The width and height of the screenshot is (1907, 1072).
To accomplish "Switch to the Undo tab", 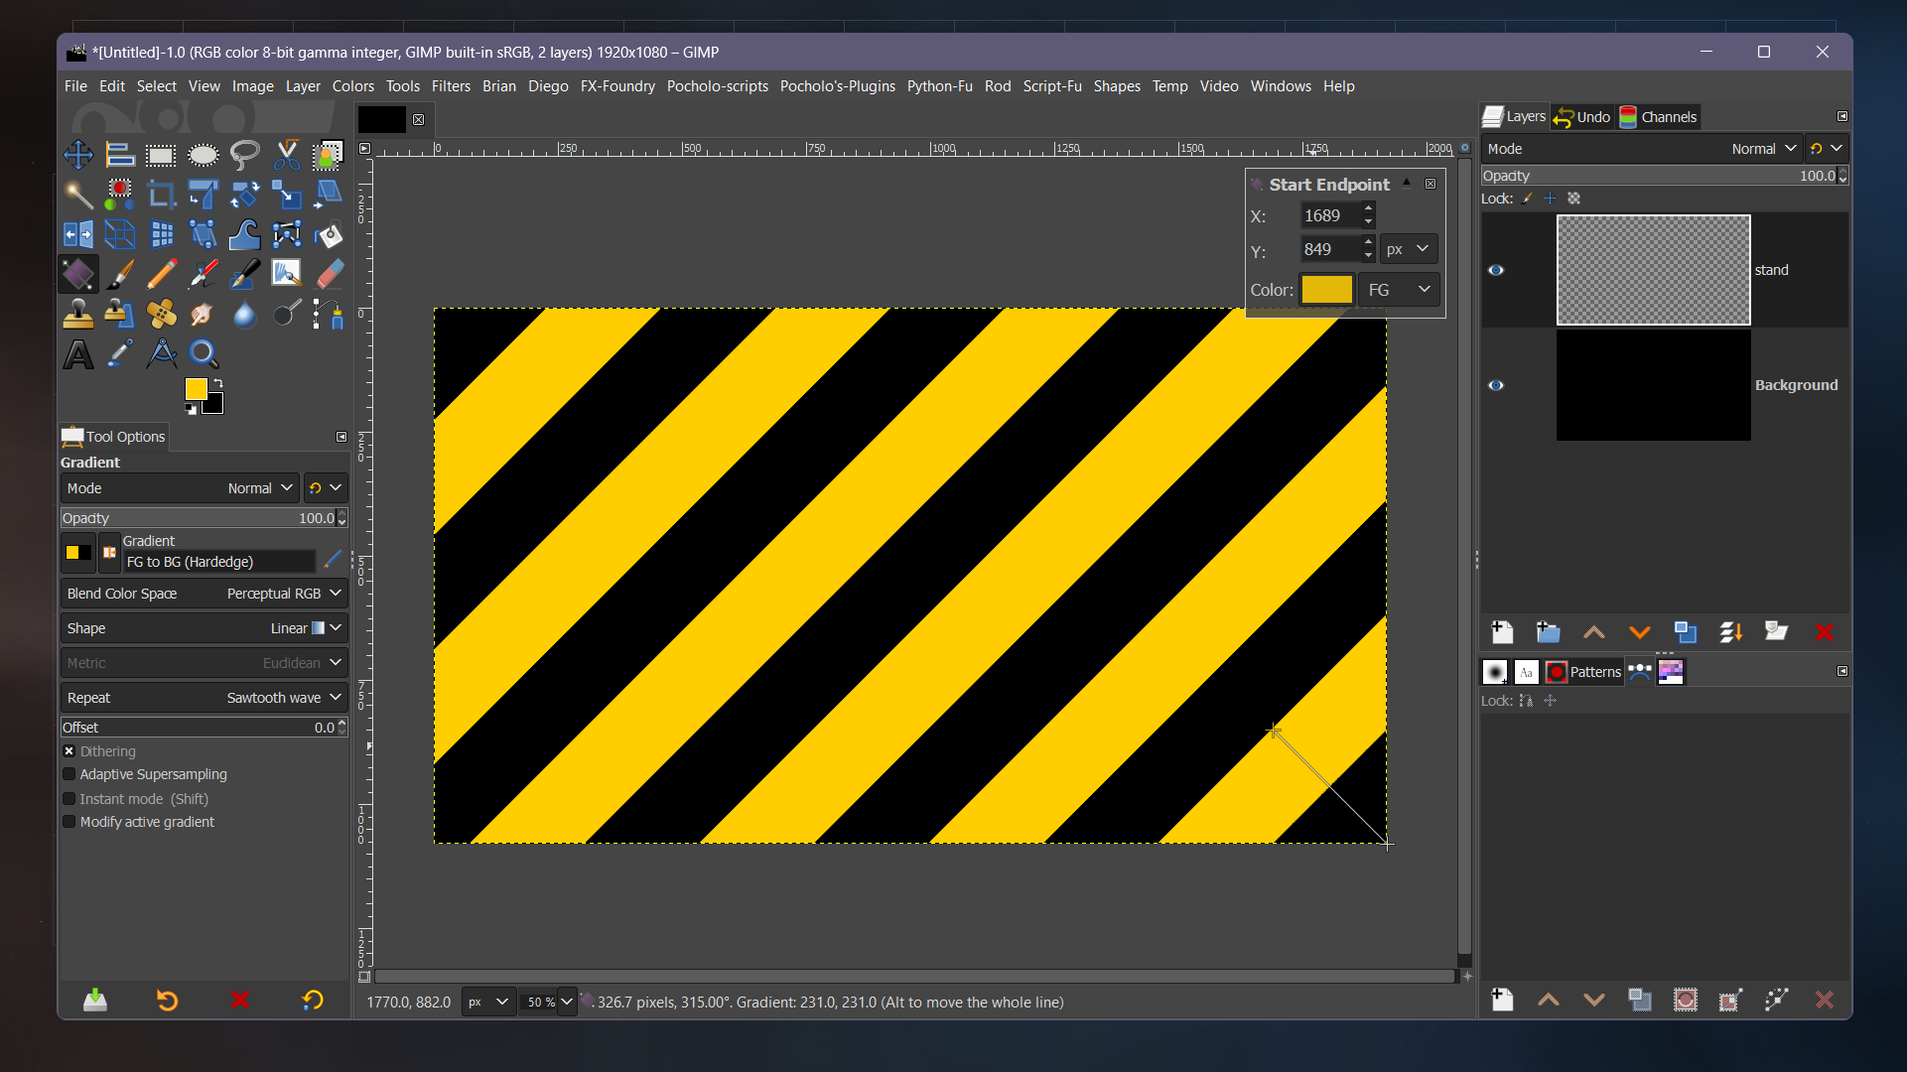I will [x=1582, y=117].
